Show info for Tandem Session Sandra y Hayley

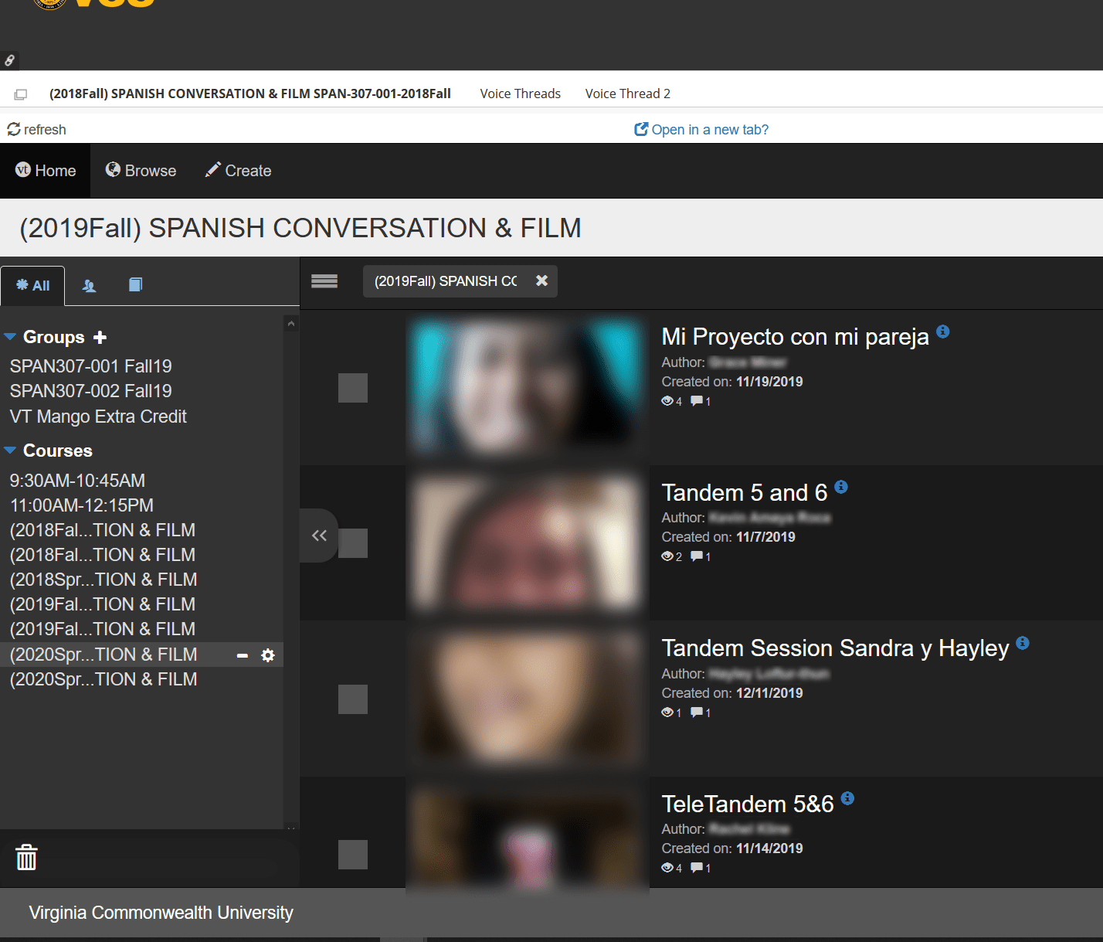click(x=1023, y=643)
